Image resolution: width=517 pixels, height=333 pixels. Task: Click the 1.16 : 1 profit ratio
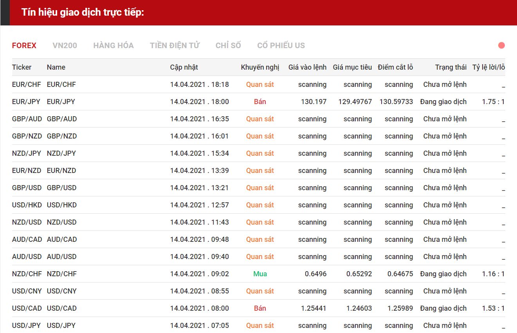click(x=493, y=274)
